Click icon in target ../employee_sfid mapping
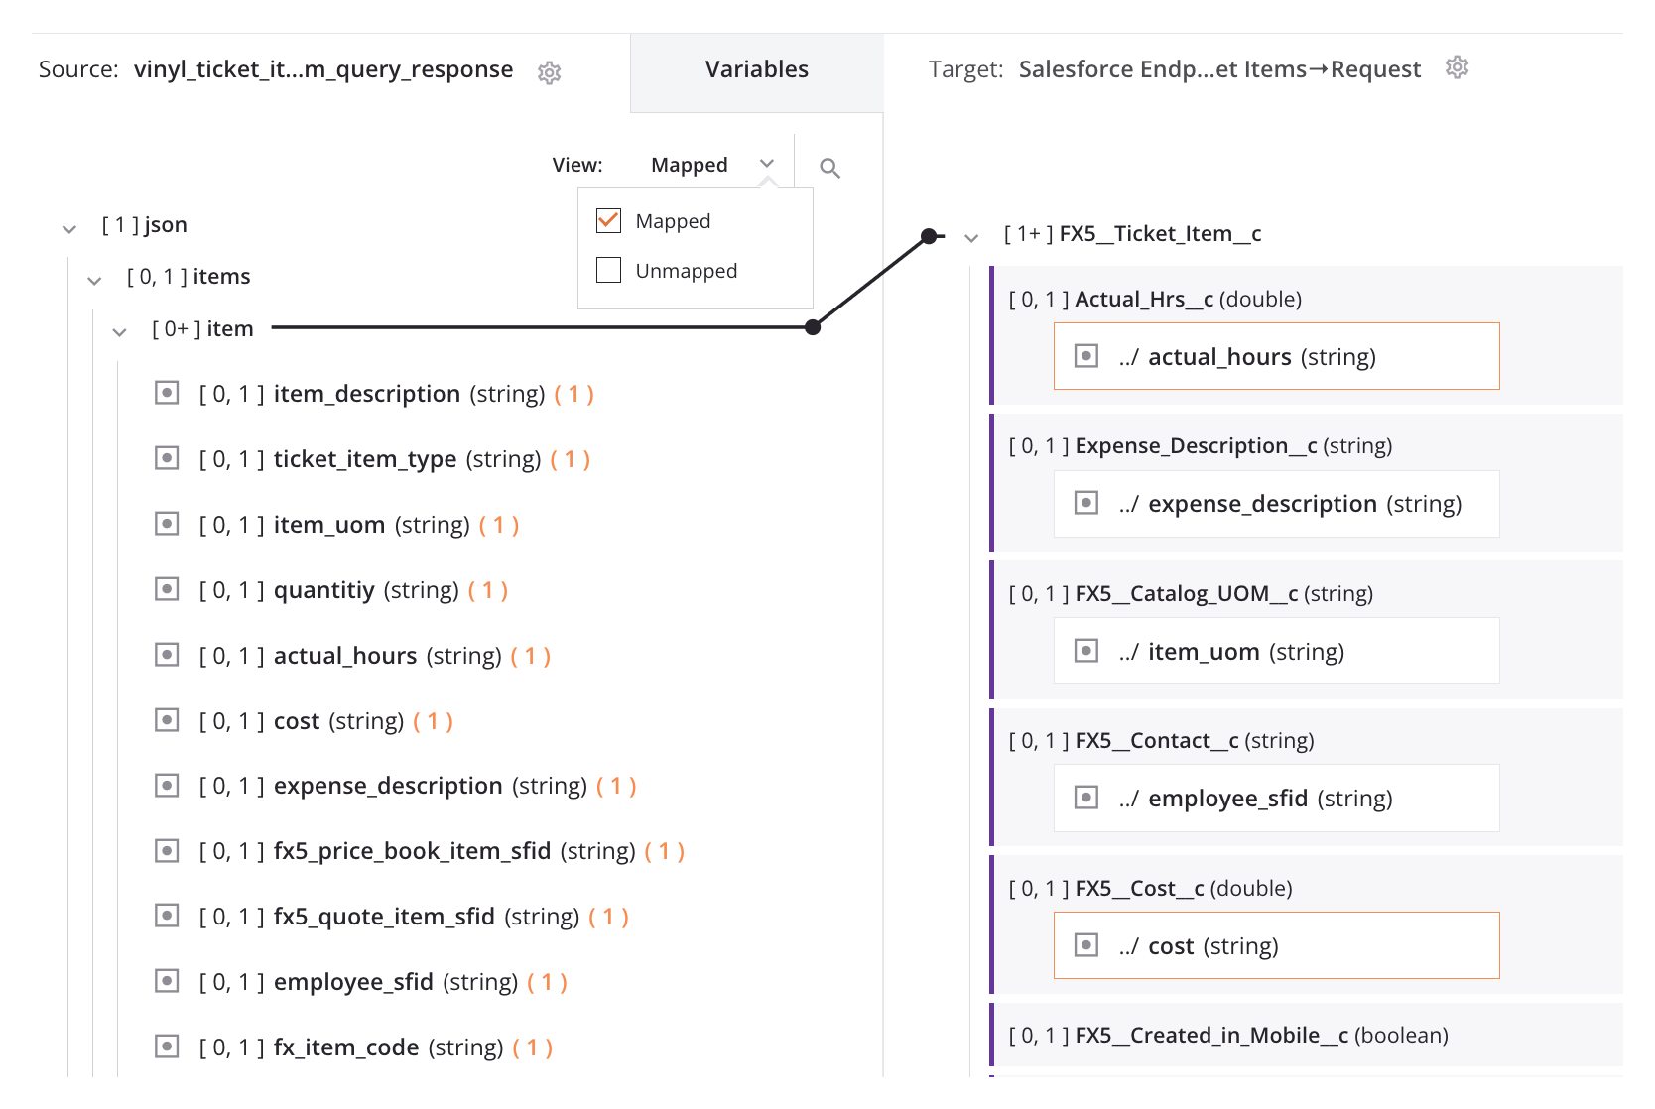This screenshot has height=1109, width=1655. tap(1086, 799)
